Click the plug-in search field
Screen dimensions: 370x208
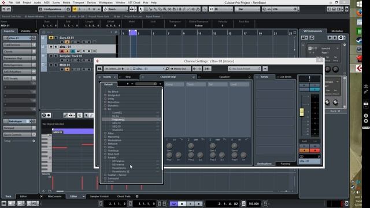coord(146,84)
